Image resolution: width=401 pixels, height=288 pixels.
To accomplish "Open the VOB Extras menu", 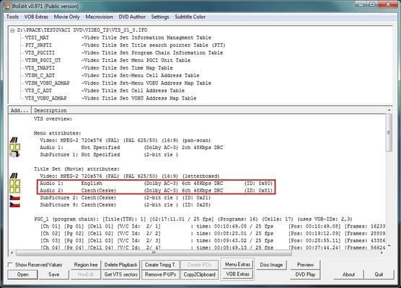I will [36, 17].
